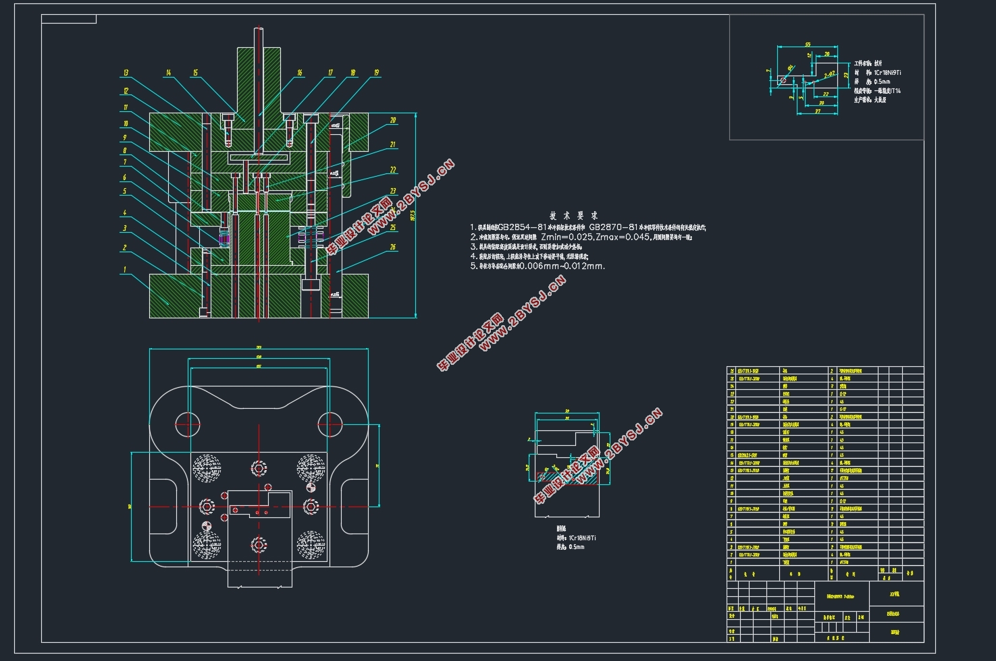Viewport: 996px width, 661px height.
Task: Select part balloon number 22 in assembly view
Action: (x=393, y=170)
